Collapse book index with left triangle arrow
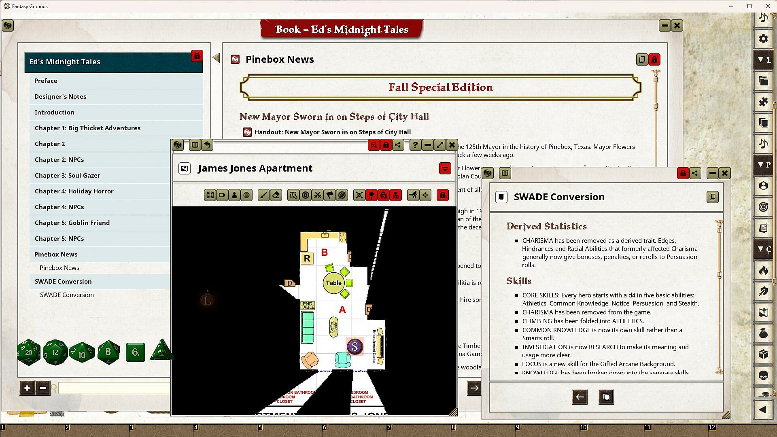 click(217, 58)
